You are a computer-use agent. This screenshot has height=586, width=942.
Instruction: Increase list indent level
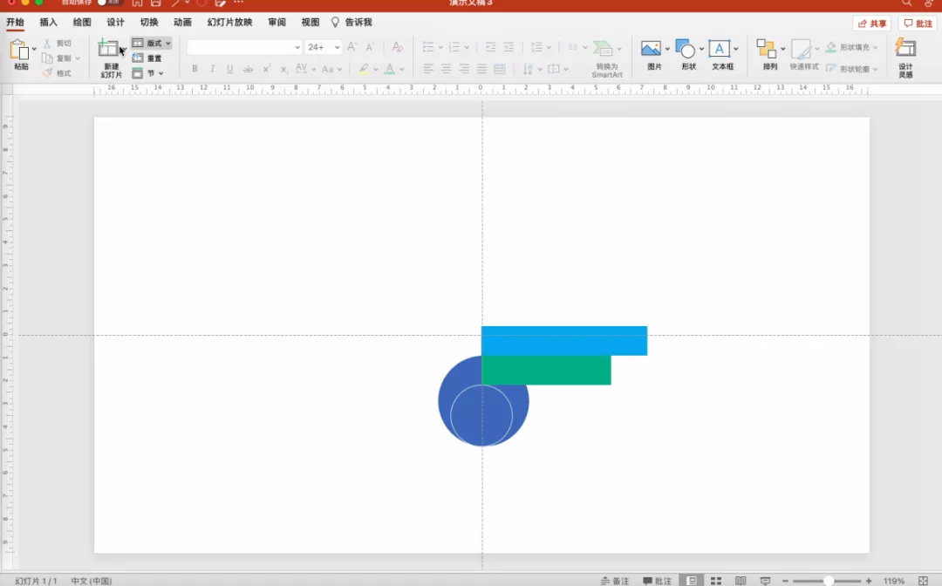[509, 47]
